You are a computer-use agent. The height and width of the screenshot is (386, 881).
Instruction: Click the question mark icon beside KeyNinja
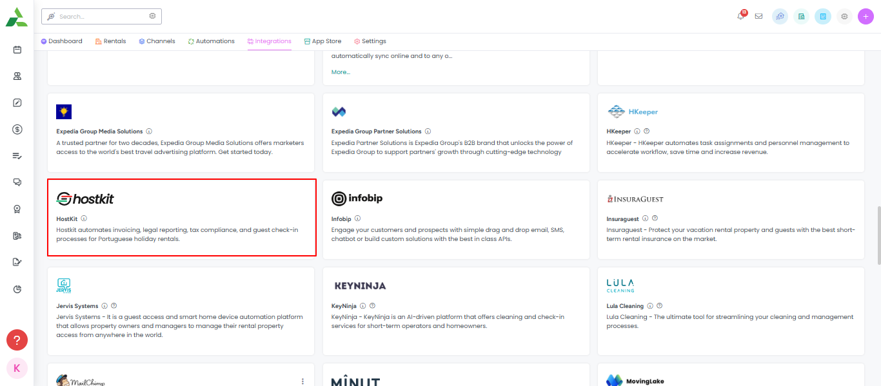(372, 306)
